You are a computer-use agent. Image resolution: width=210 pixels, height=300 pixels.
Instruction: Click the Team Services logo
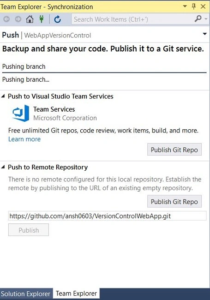21,113
